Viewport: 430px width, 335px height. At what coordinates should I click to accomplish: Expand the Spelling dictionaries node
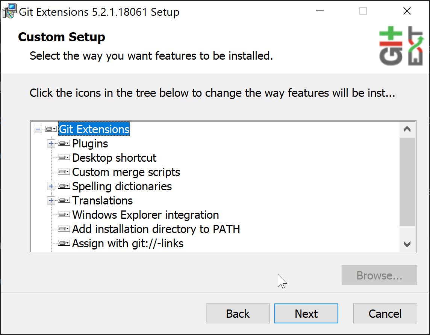pyautogui.click(x=51, y=186)
